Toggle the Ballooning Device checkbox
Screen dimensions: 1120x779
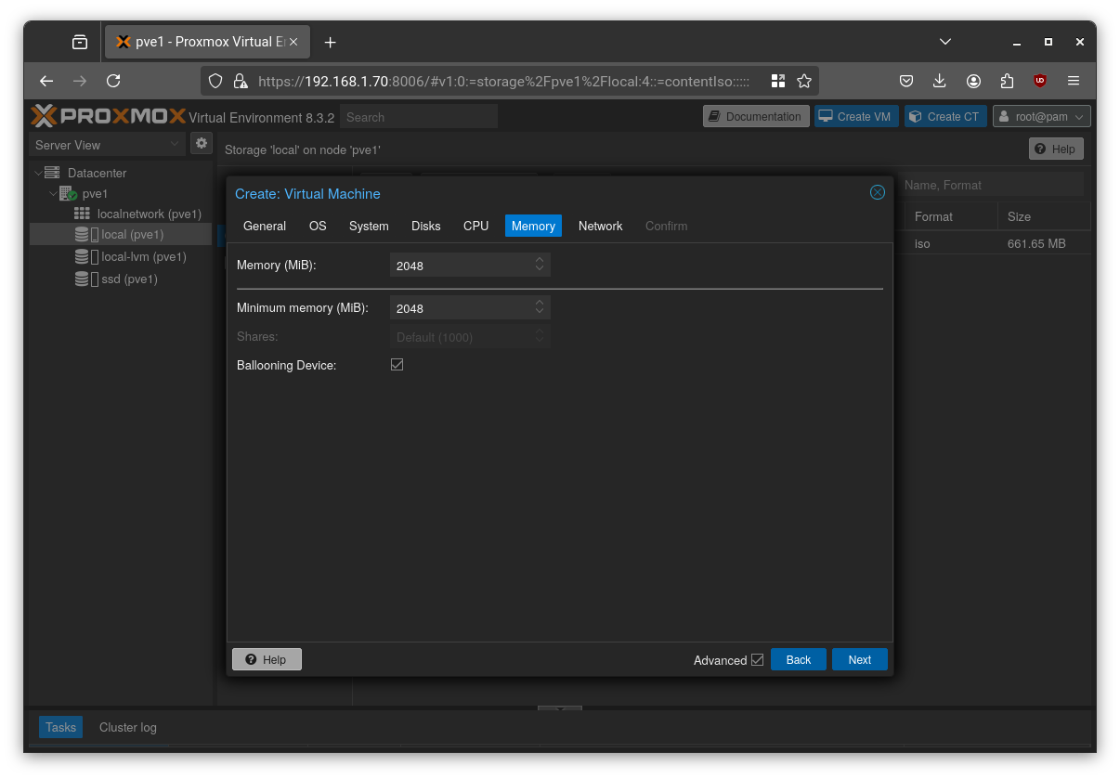click(x=397, y=364)
